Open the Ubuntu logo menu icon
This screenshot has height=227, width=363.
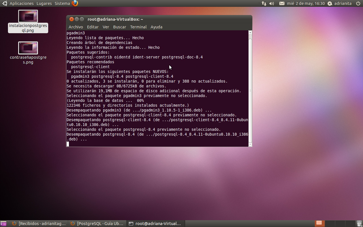pos(5,3)
